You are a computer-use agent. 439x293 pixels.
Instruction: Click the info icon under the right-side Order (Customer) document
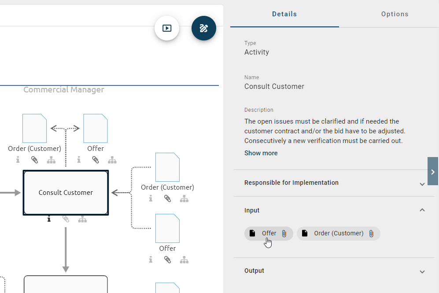151,198
